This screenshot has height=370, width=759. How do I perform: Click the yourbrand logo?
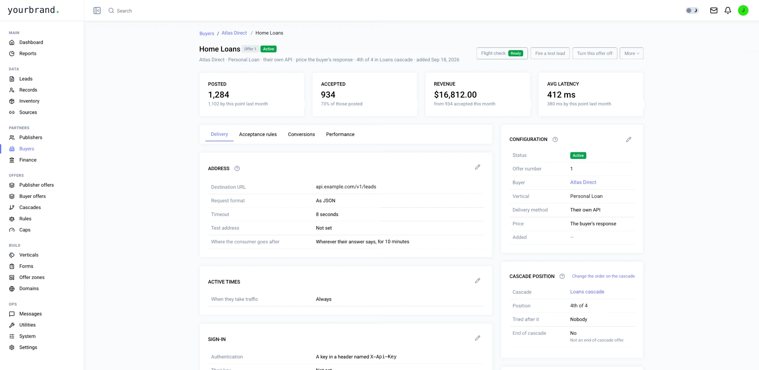[33, 10]
